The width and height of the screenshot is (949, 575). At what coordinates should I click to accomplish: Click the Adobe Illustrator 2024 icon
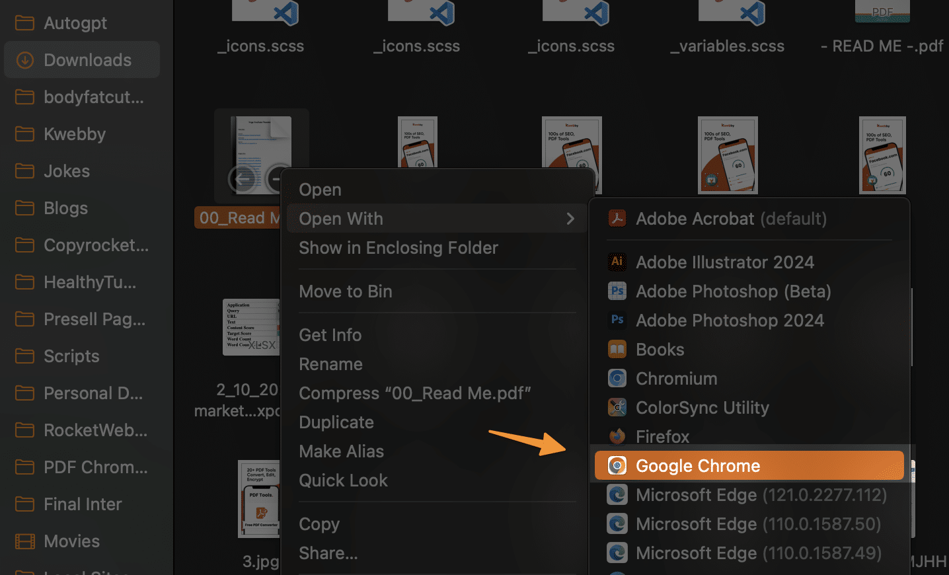[x=617, y=262]
